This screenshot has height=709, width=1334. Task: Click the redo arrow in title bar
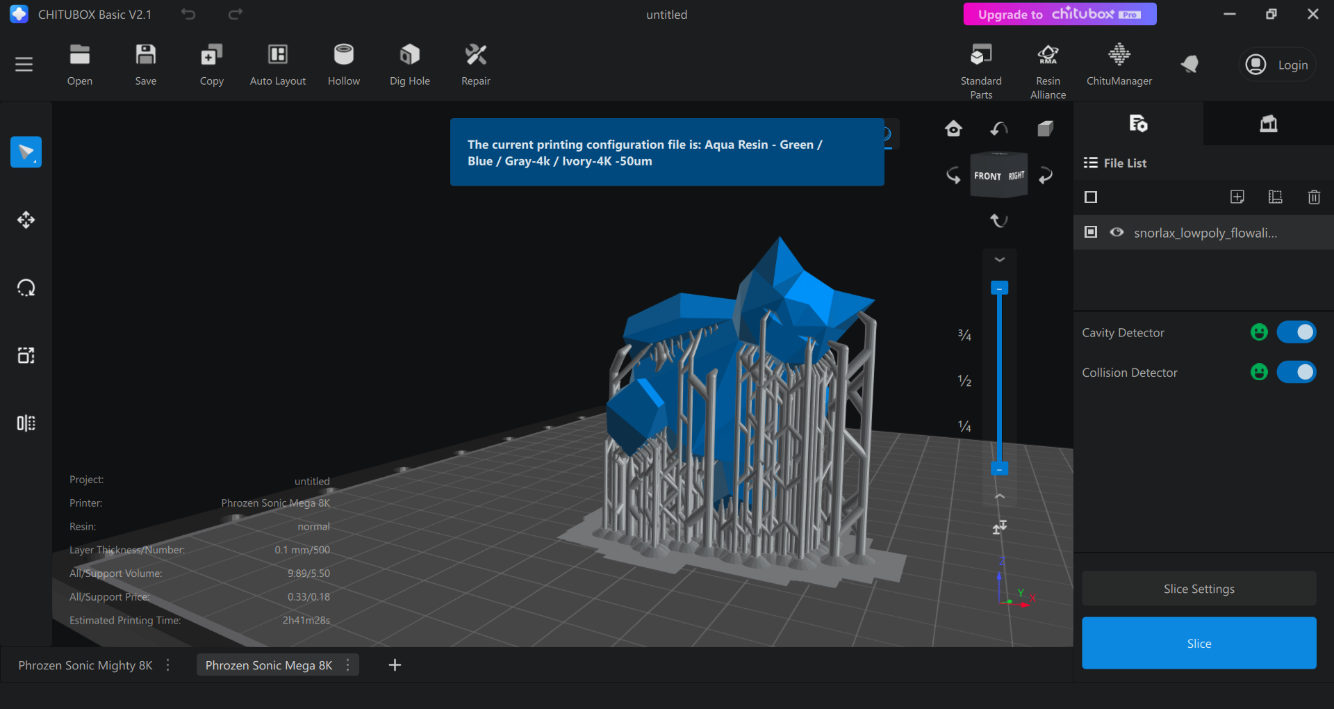(x=236, y=14)
